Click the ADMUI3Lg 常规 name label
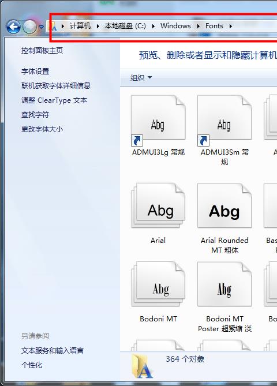 [158, 152]
